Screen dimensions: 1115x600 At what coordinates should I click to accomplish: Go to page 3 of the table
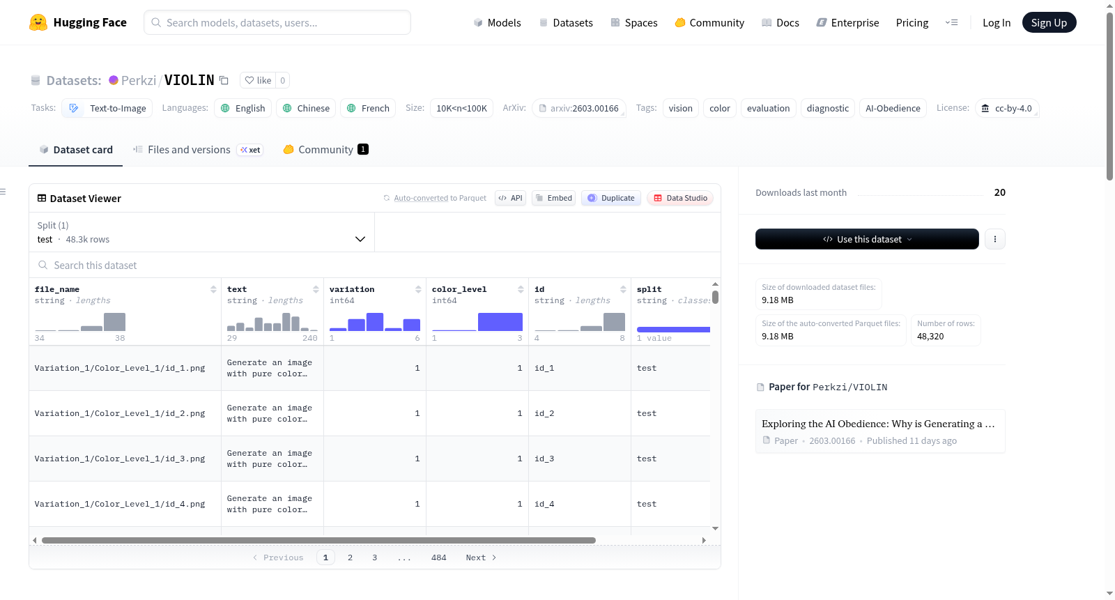click(x=374, y=557)
